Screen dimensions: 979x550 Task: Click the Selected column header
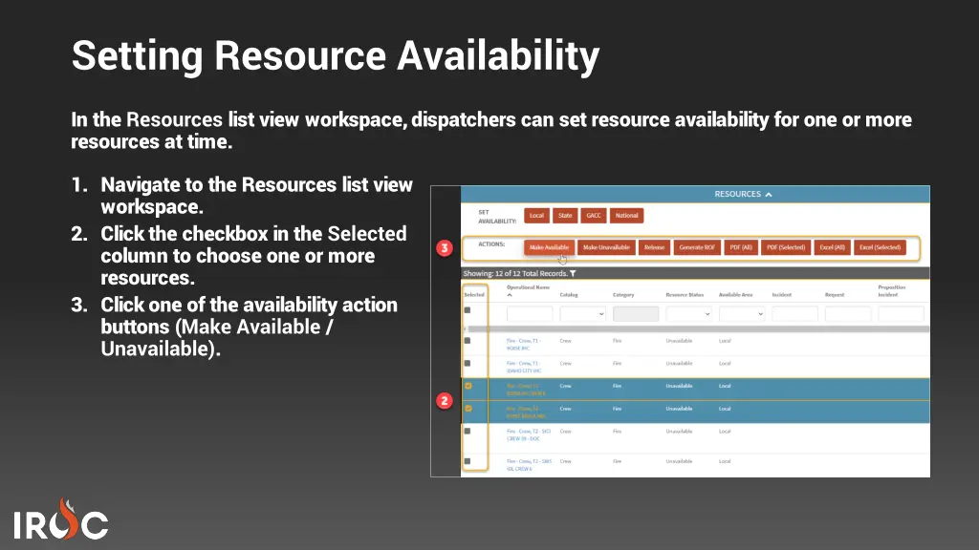pos(474,294)
